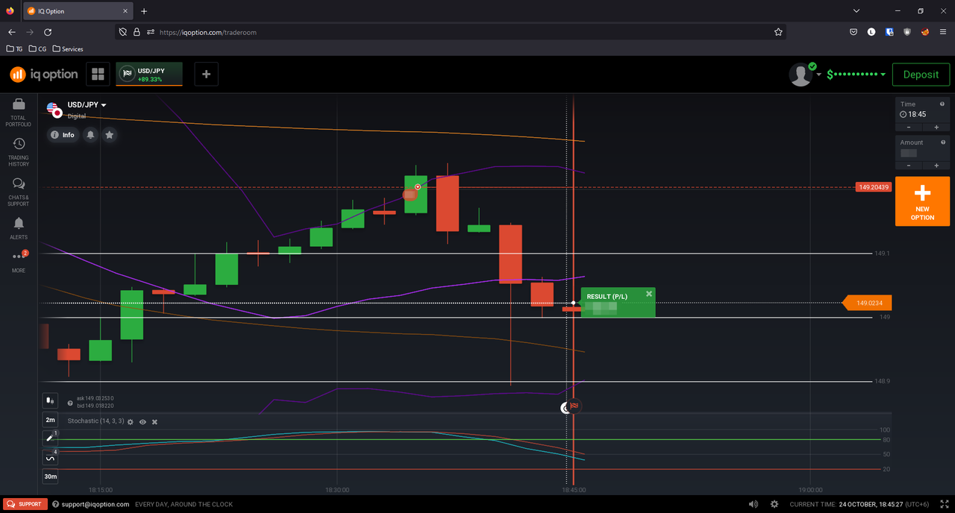Increase the expiration time
Screen dimensions: 955x513
pyautogui.click(x=936, y=128)
